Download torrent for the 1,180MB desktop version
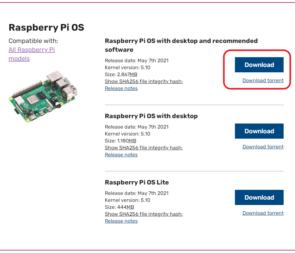This screenshot has height=253, width=295. (x=263, y=147)
